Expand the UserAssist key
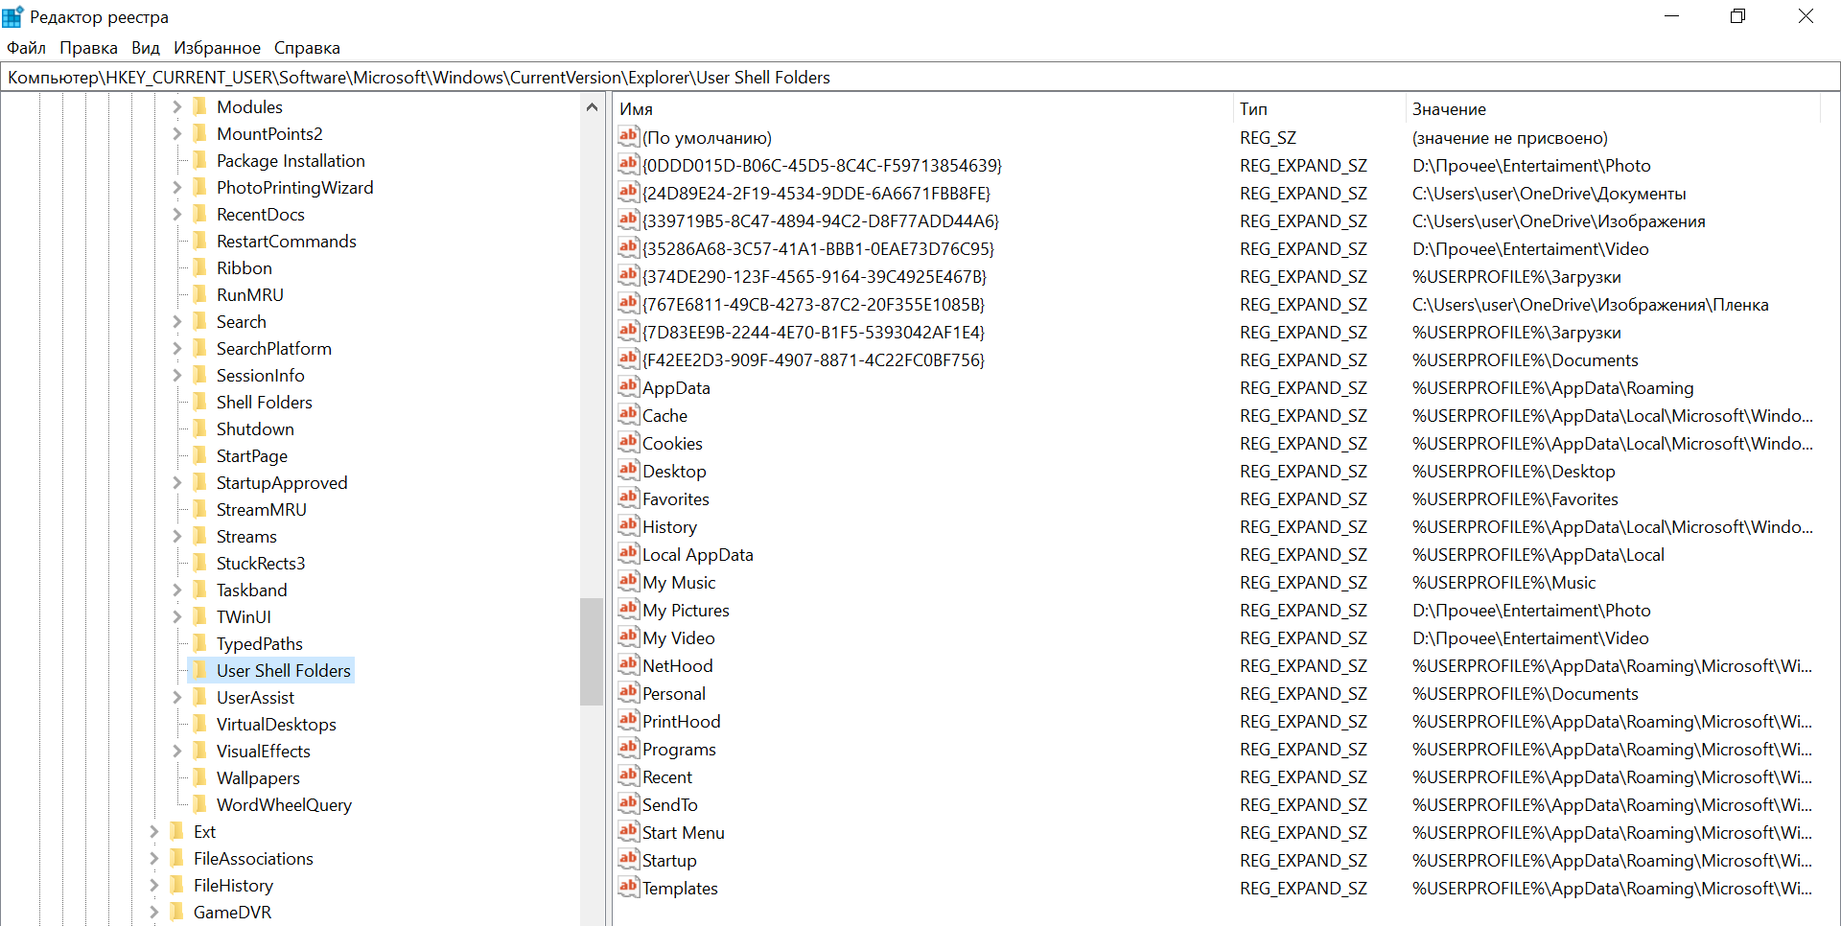 coord(176,697)
